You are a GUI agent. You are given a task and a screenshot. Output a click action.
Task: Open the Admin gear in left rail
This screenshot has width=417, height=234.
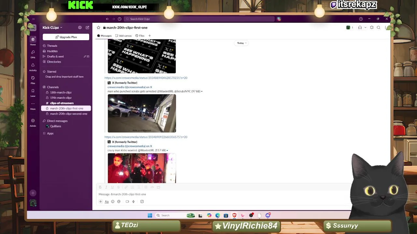pyautogui.click(x=33, y=122)
